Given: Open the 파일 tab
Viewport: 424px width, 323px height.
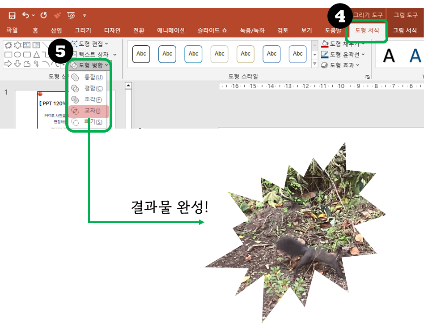Looking at the screenshot, I should [12, 30].
